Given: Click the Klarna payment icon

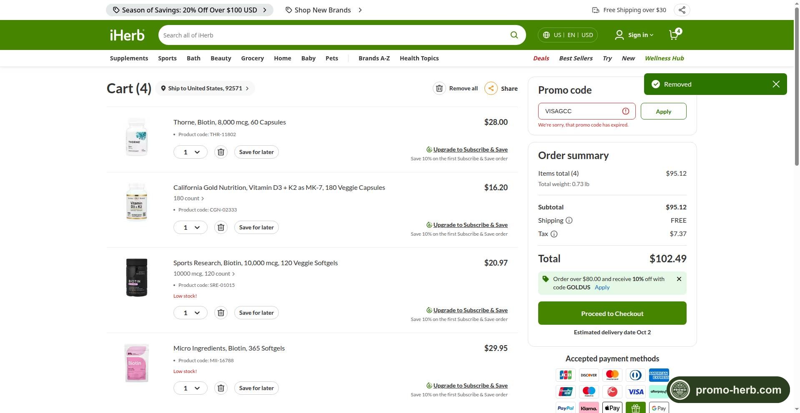Looking at the screenshot, I should click(589, 408).
